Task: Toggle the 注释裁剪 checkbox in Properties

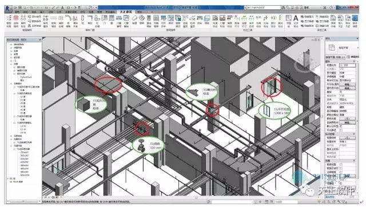Action: tap(341, 172)
